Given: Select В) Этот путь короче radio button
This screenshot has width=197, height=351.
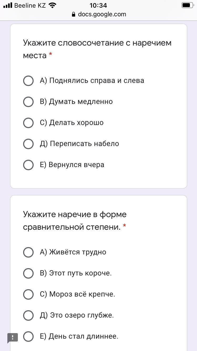Looking at the screenshot, I should [x=28, y=273].
